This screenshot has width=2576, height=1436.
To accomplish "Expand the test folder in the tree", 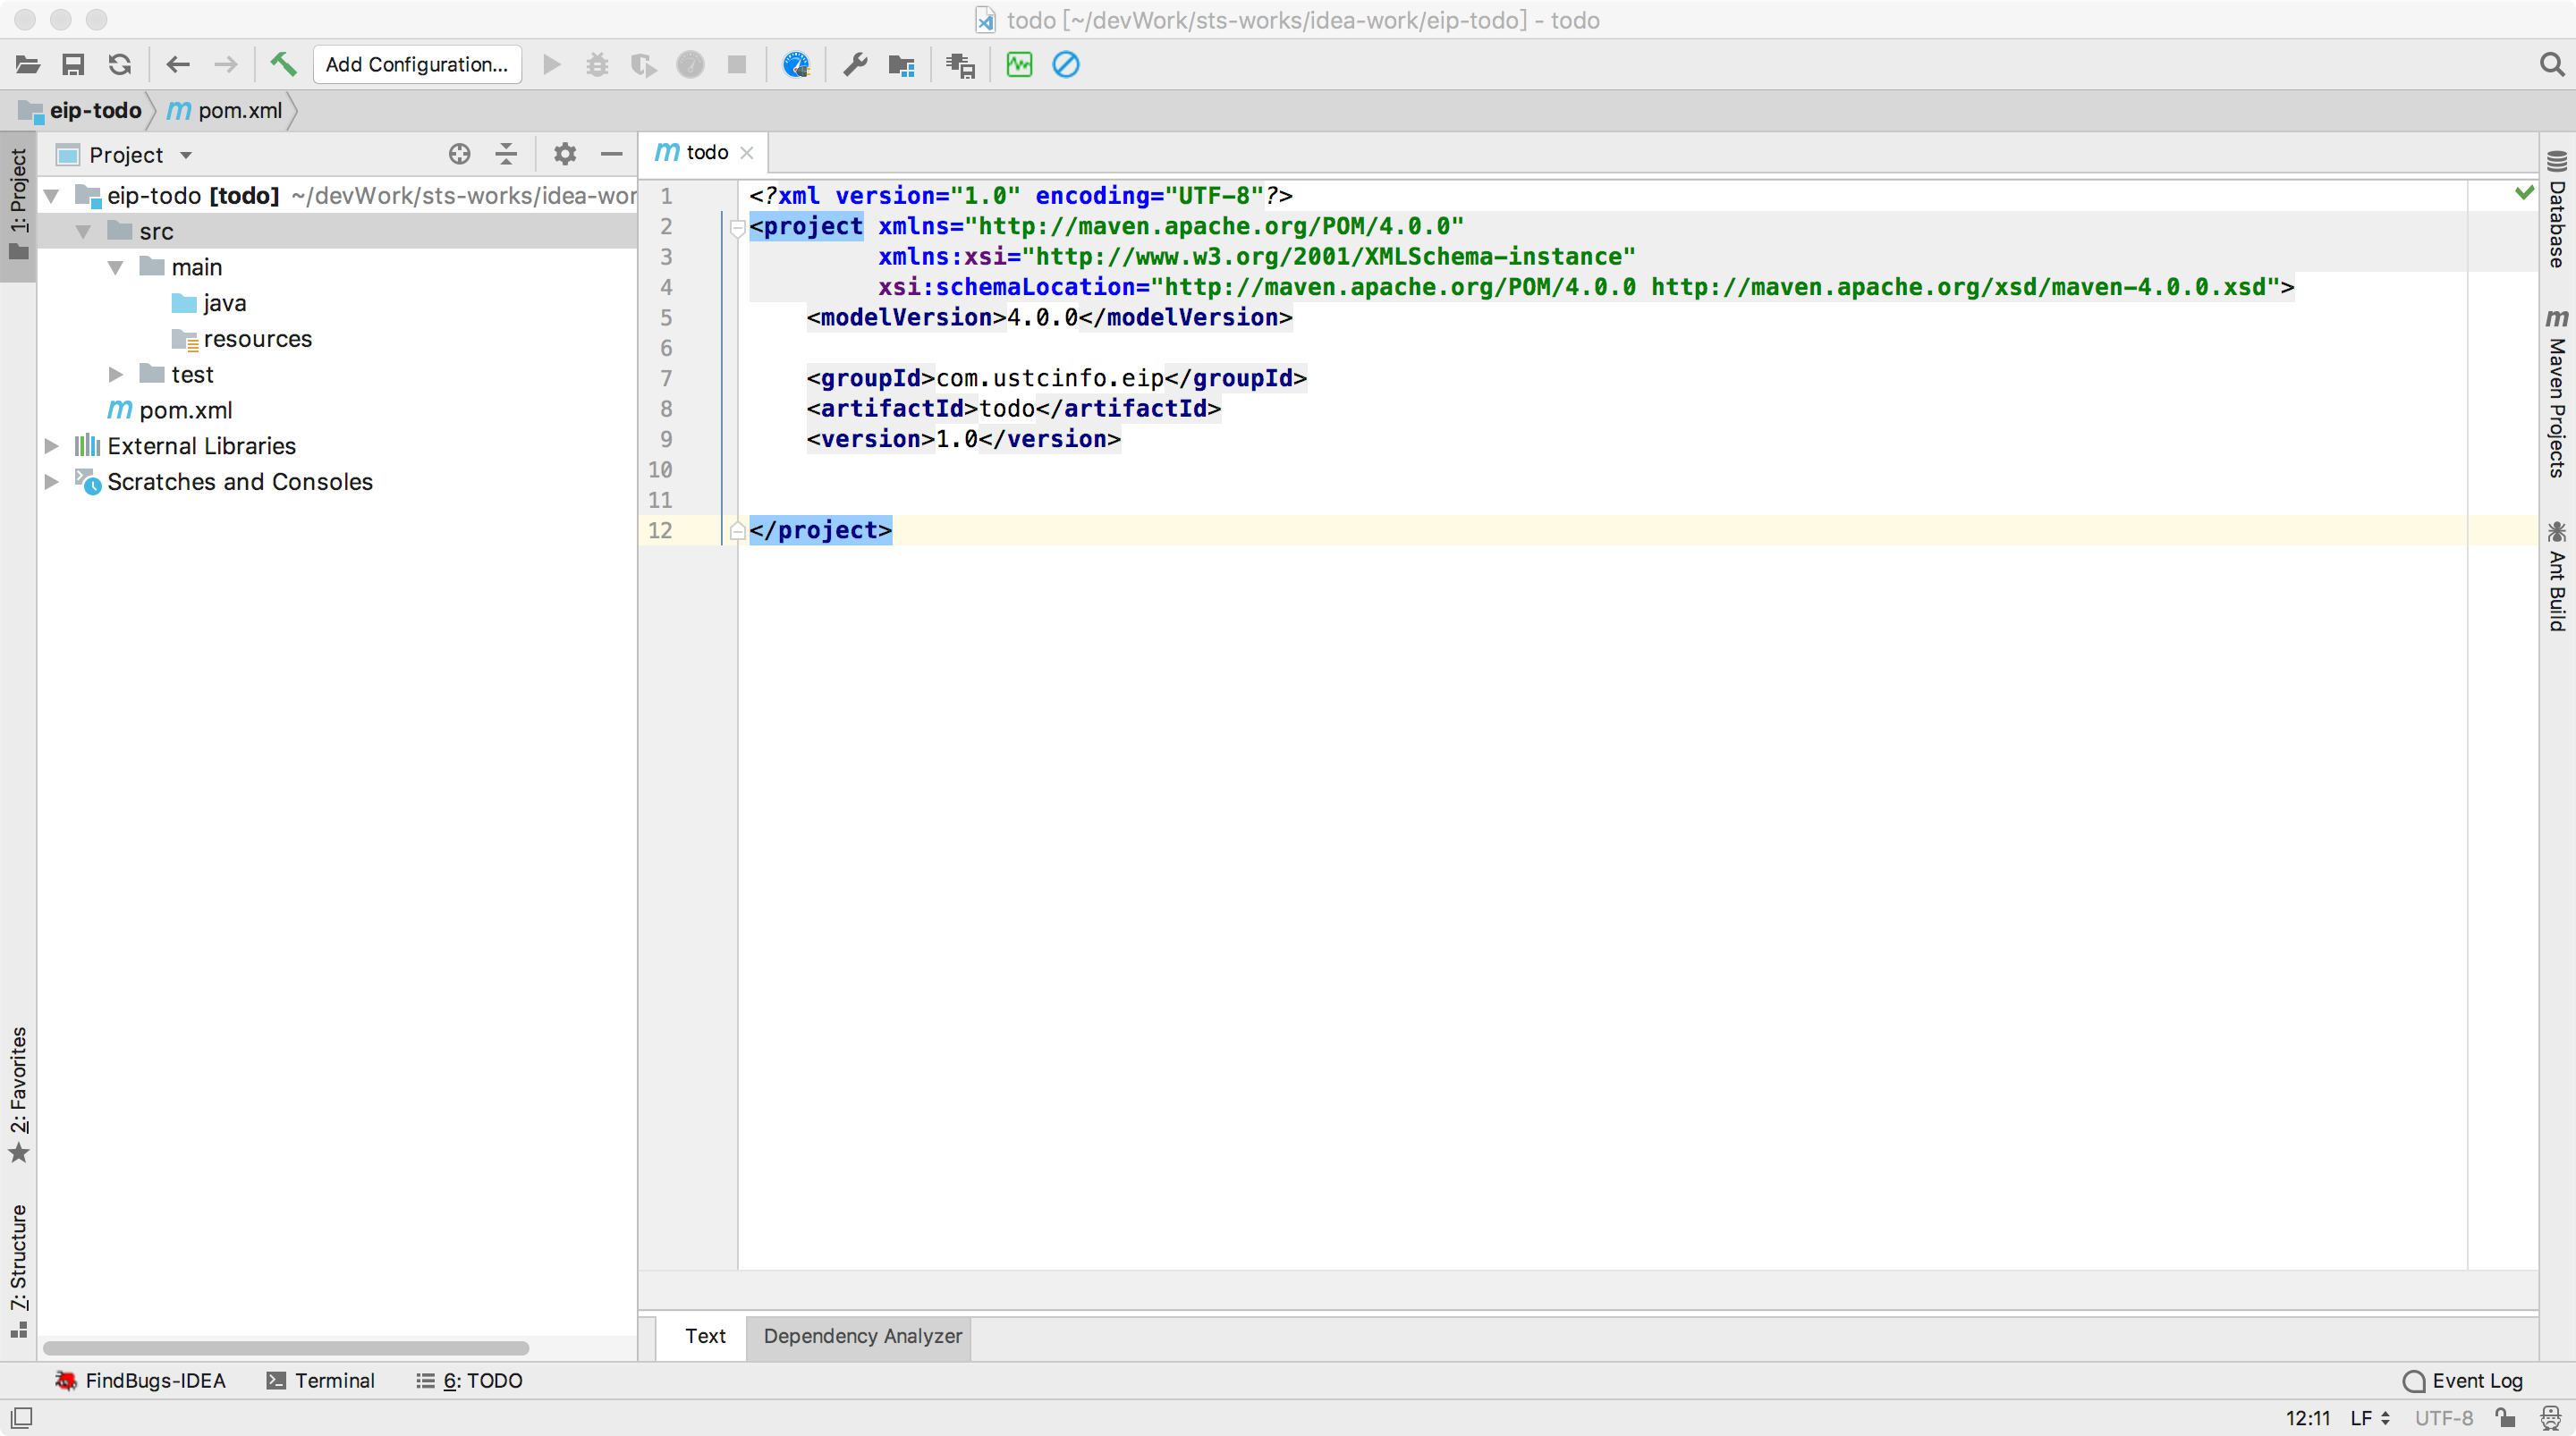I will click(x=116, y=374).
